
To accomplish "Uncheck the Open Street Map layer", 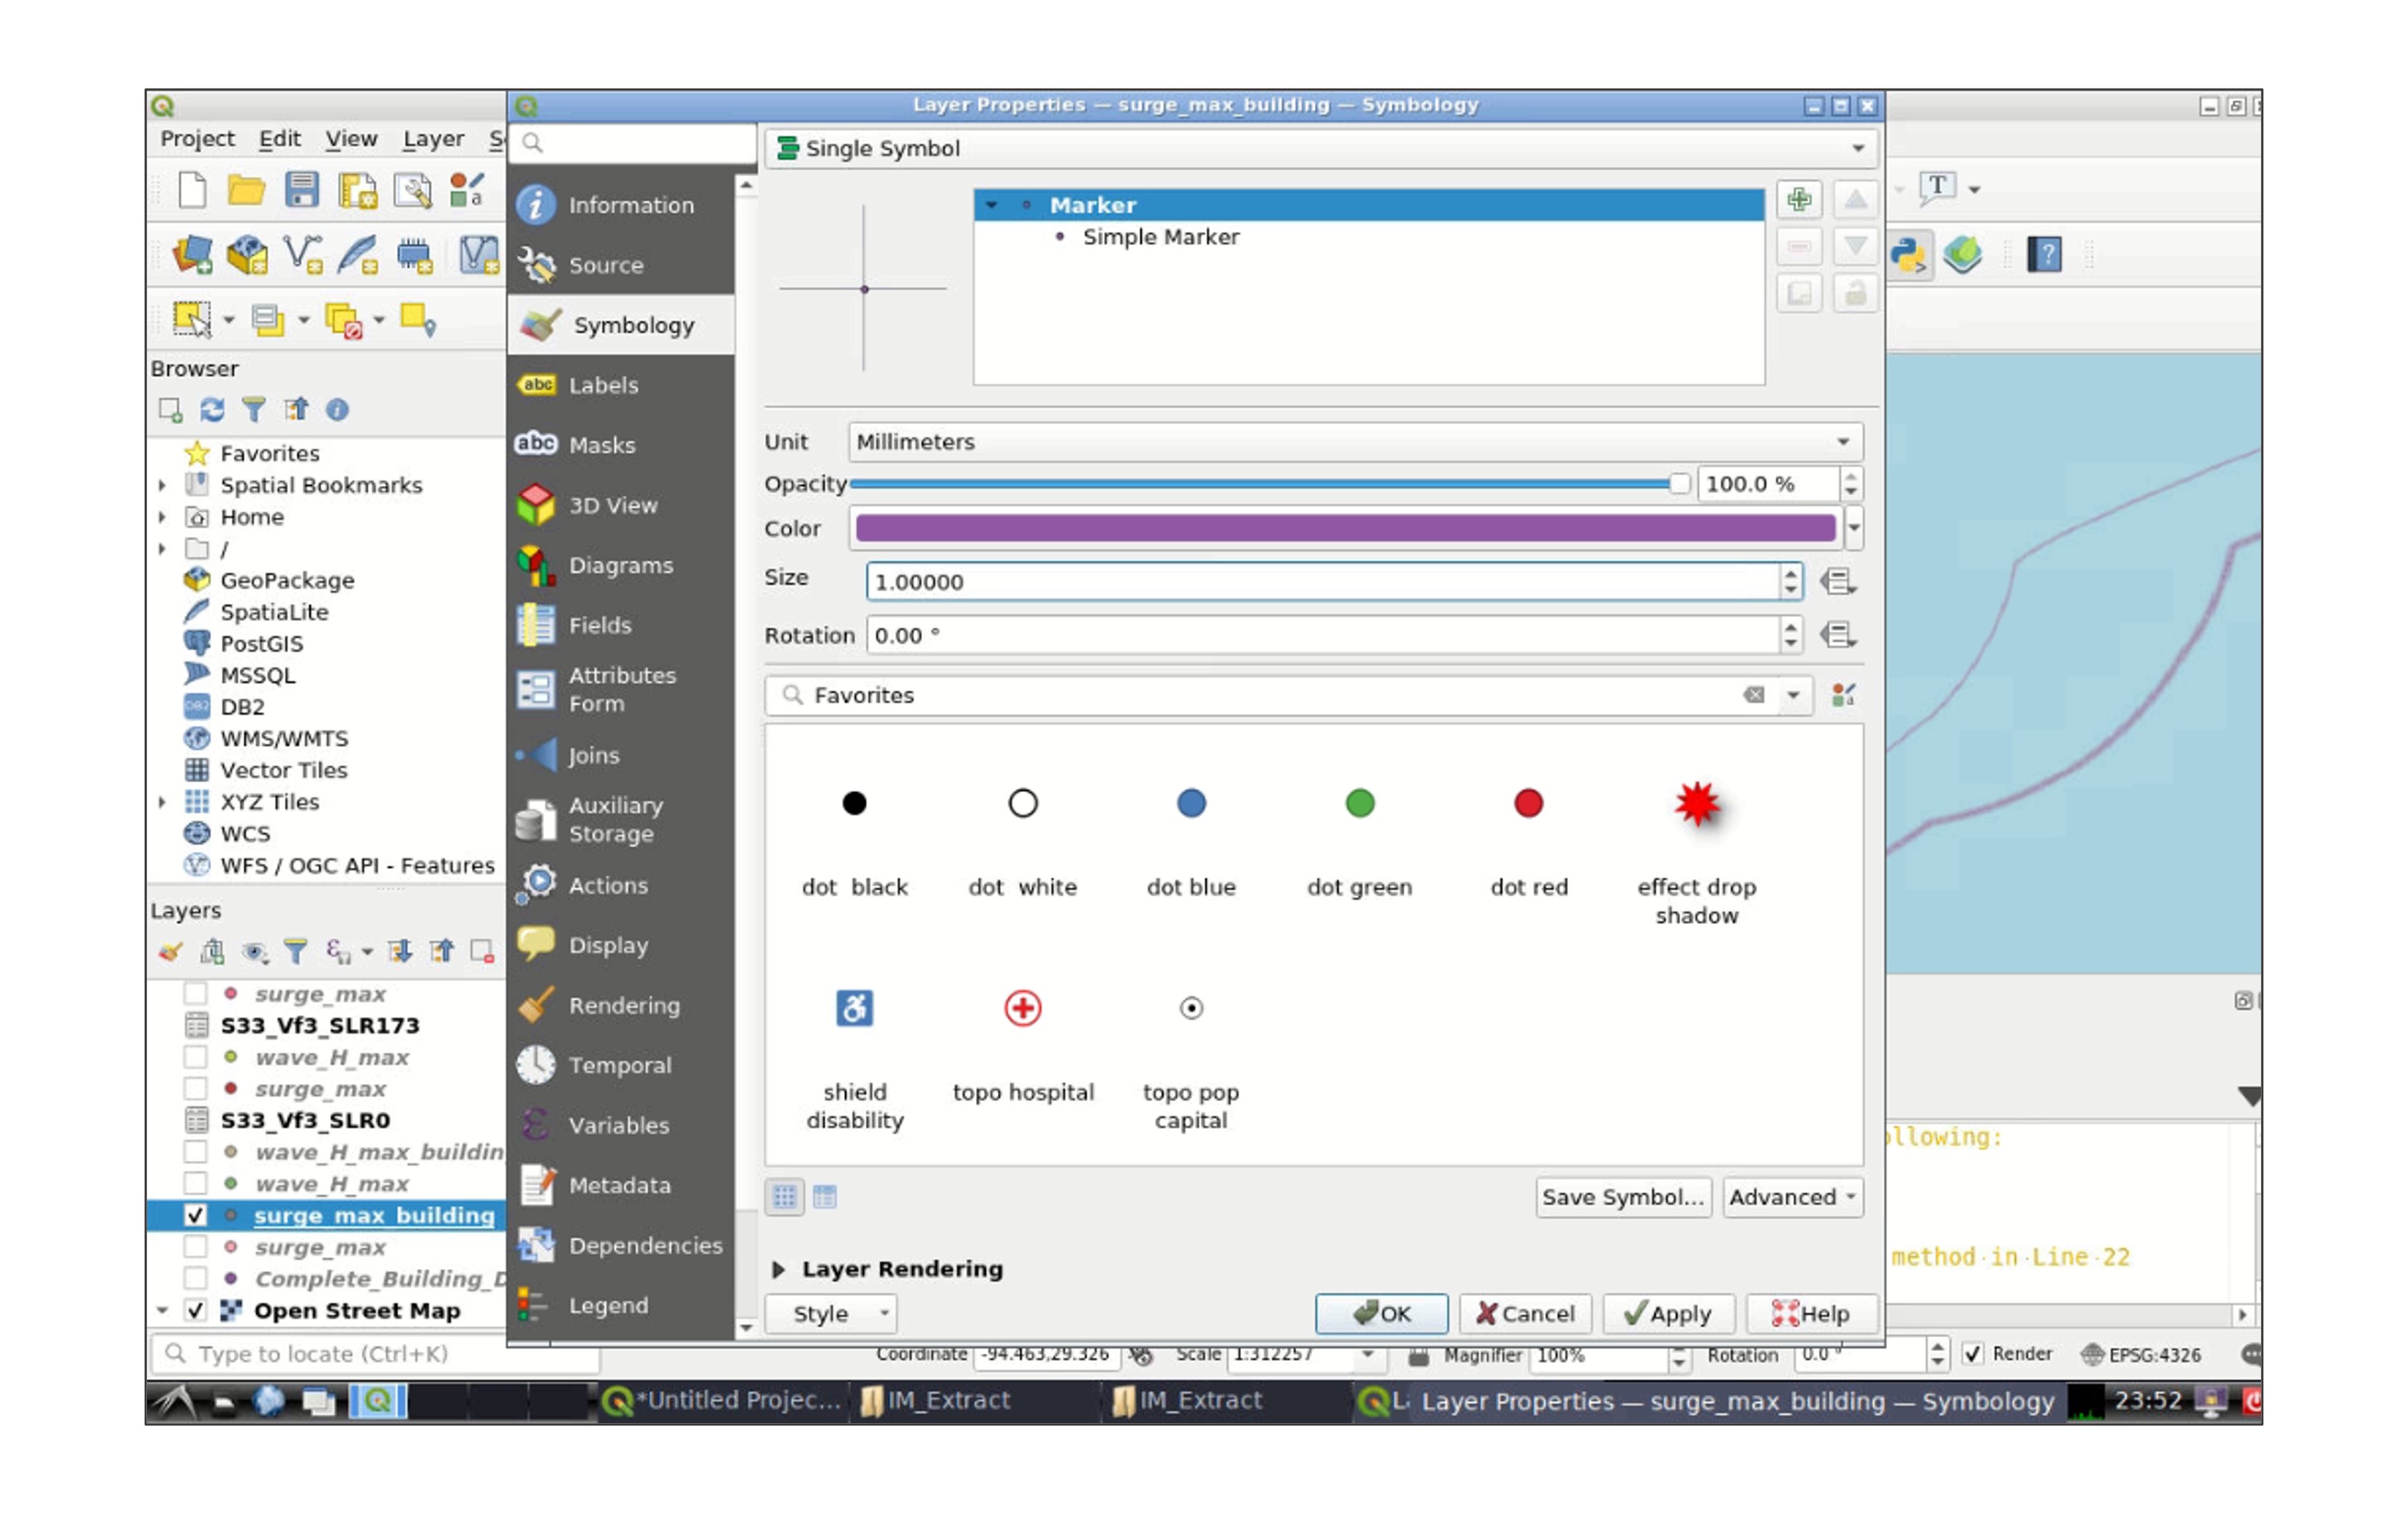I will 196,1310.
